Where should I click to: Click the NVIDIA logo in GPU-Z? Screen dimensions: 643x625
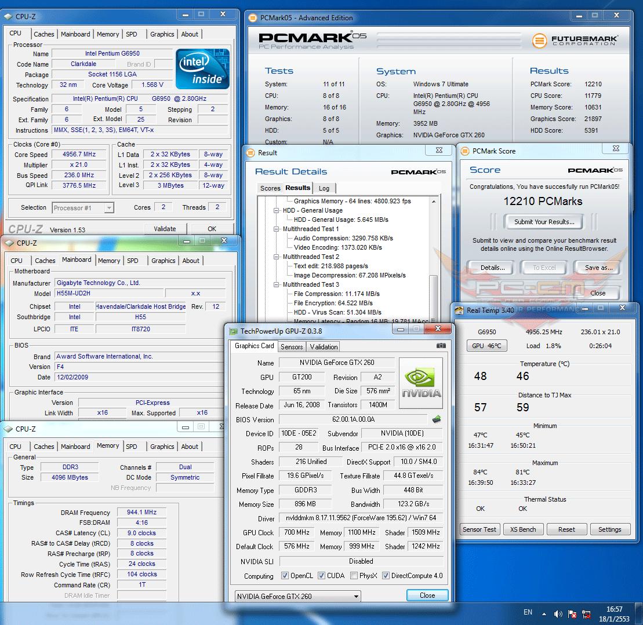pyautogui.click(x=421, y=383)
